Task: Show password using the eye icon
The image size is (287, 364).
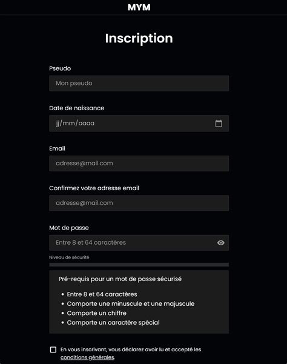Action: click(x=220, y=243)
